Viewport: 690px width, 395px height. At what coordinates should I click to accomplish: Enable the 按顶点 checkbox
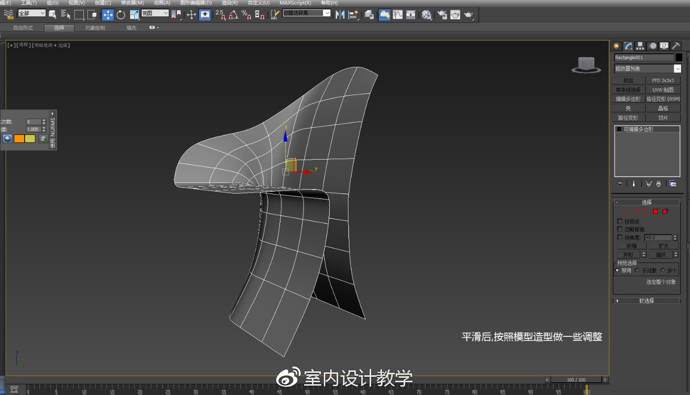(620, 221)
